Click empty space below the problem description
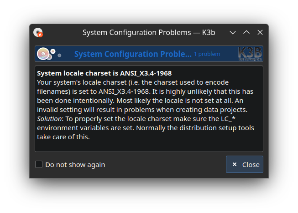 click(149, 146)
